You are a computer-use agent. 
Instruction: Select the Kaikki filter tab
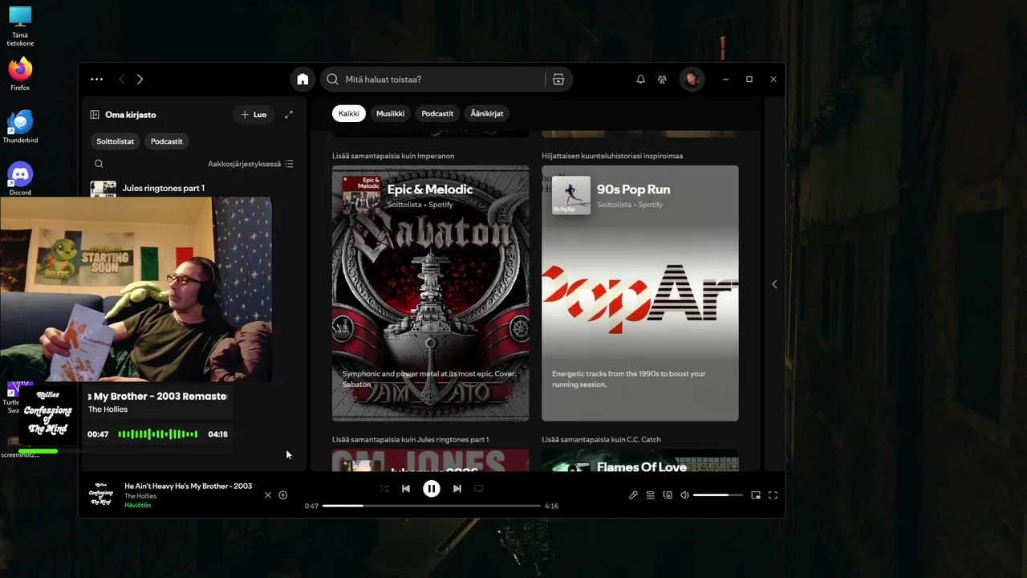pyautogui.click(x=349, y=113)
